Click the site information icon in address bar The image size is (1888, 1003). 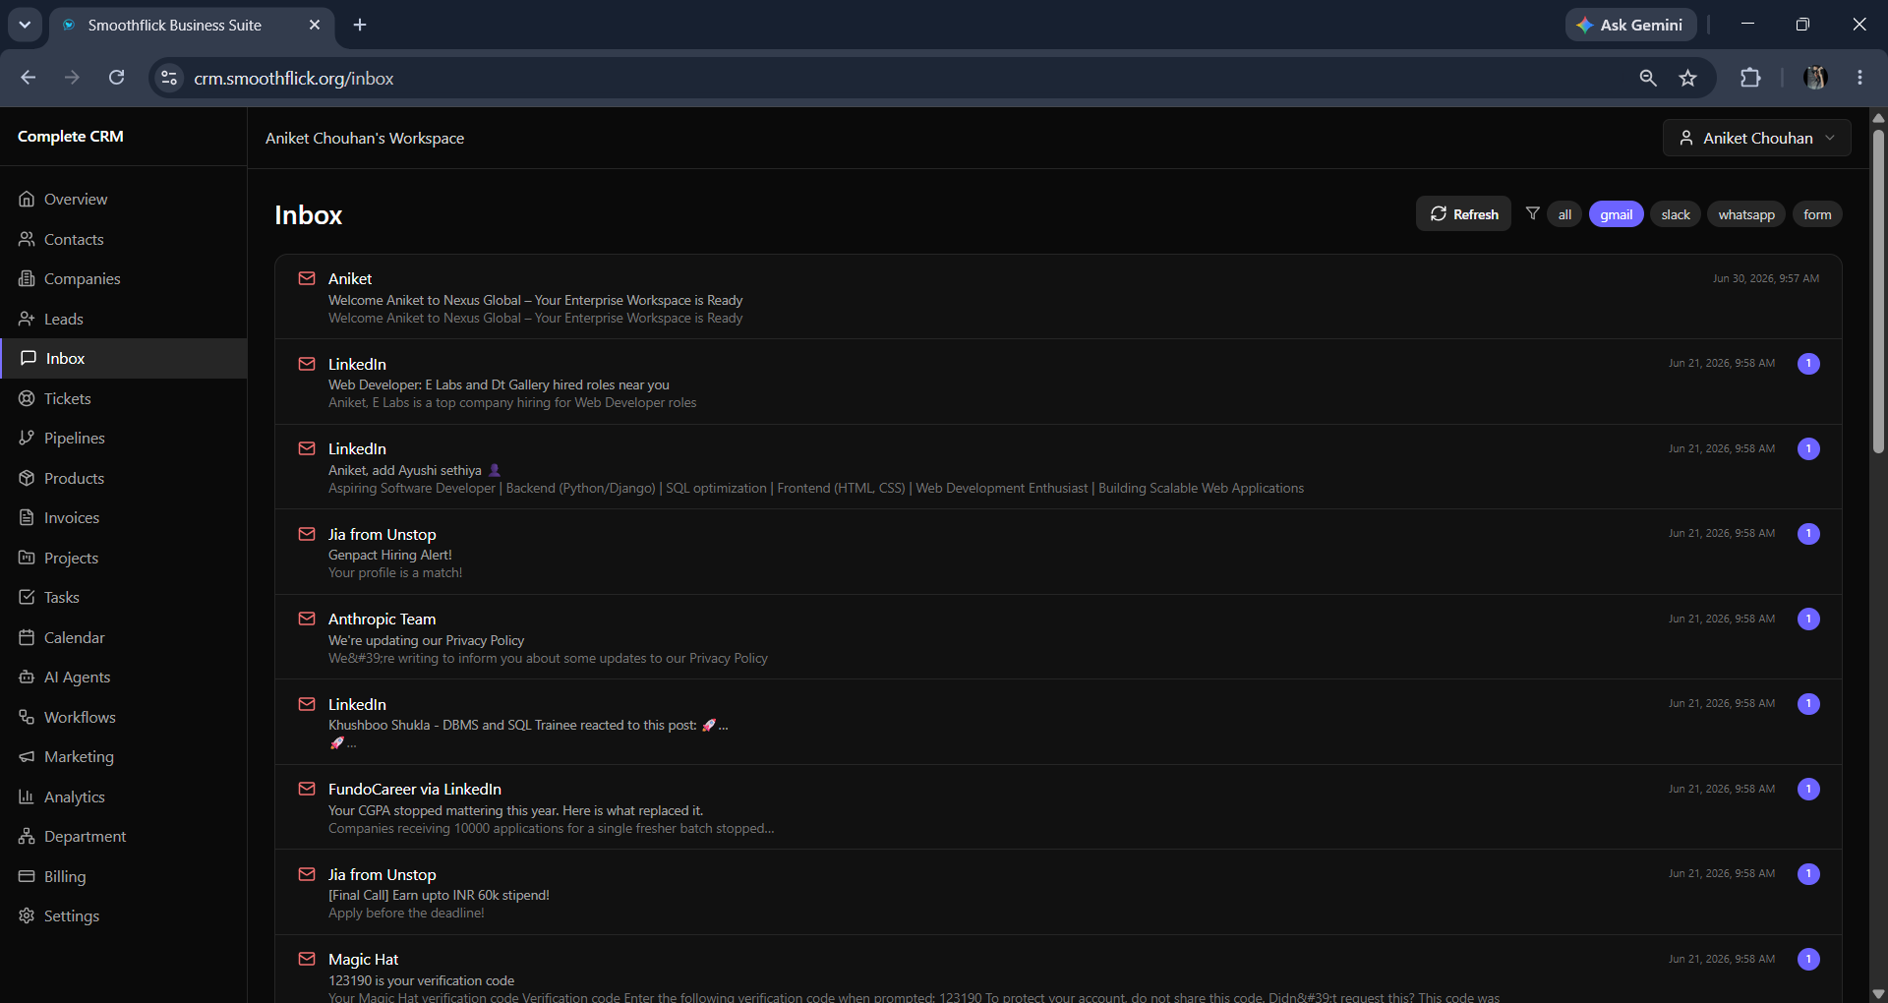(x=169, y=78)
